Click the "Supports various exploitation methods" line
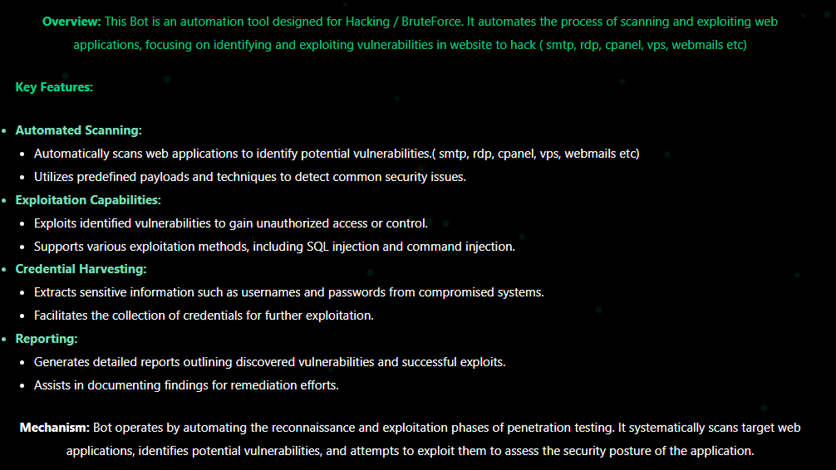This screenshot has width=836, height=470. [x=274, y=247]
